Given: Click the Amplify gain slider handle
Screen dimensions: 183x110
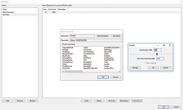Looking at the screenshot, I should click(157, 54).
